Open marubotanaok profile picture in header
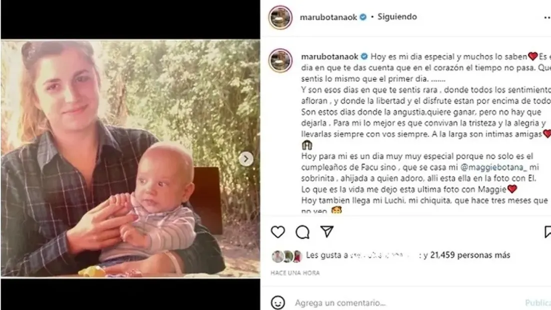551x310 pixels. [280, 17]
